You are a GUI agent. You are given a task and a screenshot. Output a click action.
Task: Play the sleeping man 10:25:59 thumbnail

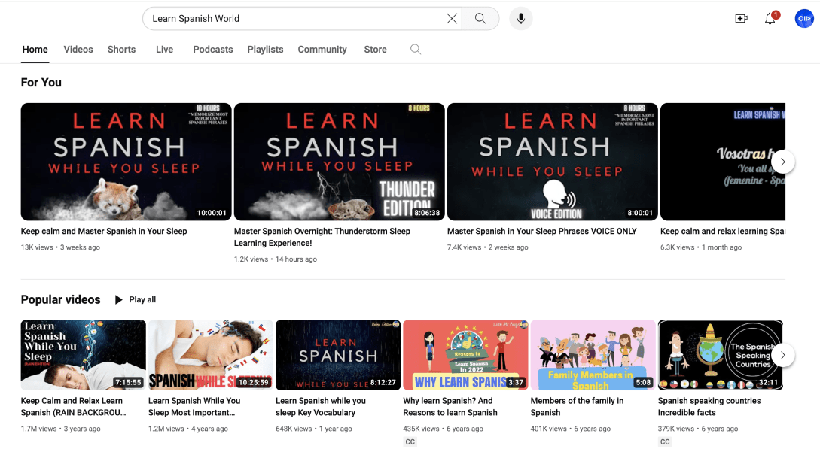tap(210, 355)
